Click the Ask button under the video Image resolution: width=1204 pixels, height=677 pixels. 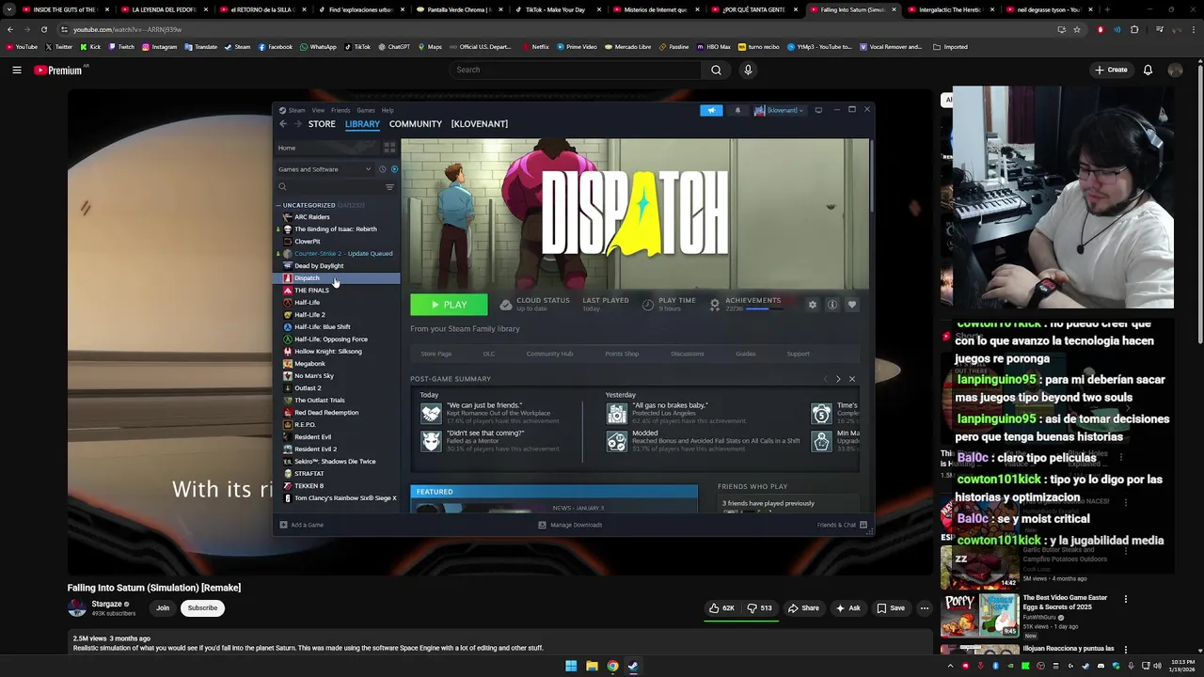(x=848, y=608)
